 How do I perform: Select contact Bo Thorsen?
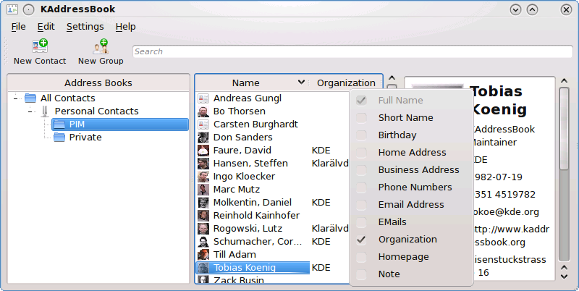coord(240,111)
